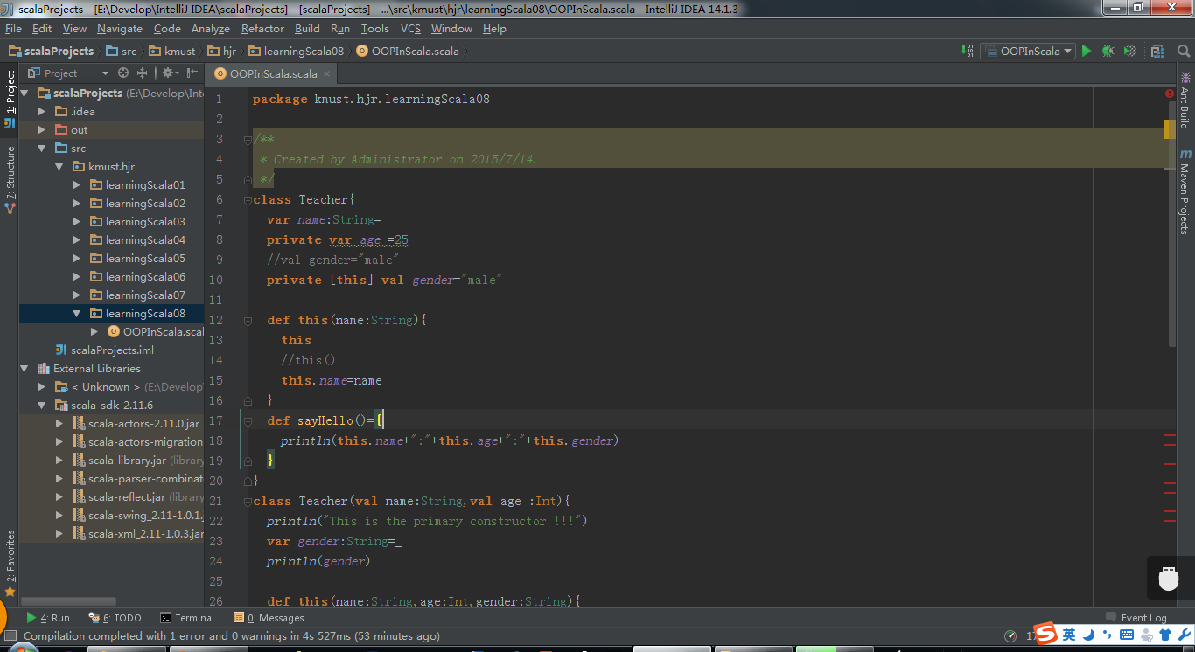Open the Run tool window button

point(48,617)
